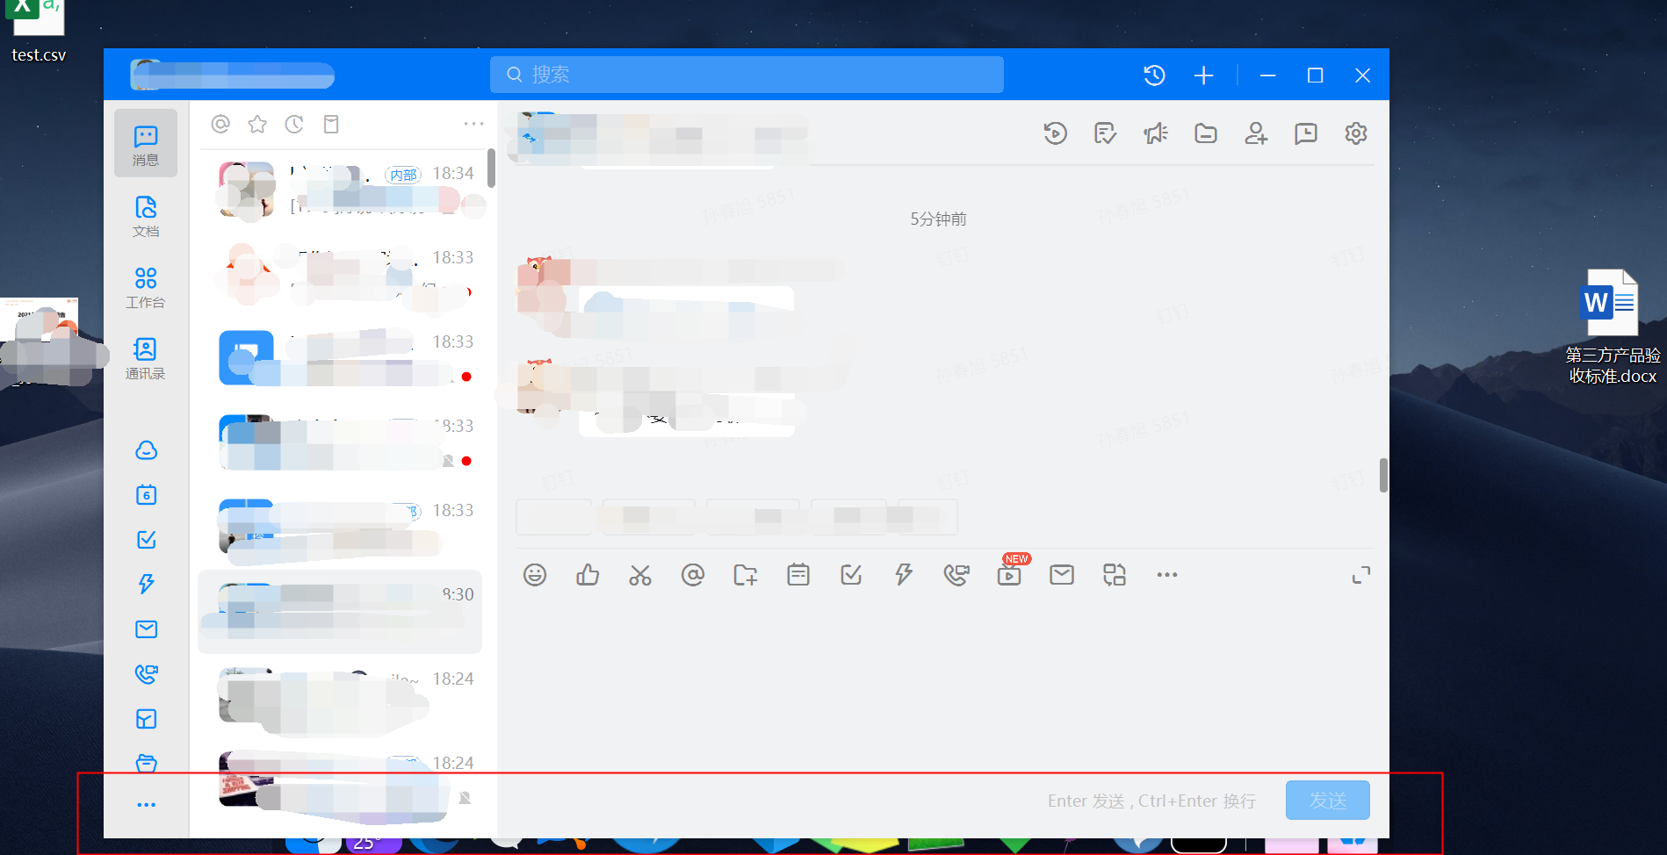1667x855 pixels.
Task: Open the clipboard filter in conversation list
Action: (331, 125)
